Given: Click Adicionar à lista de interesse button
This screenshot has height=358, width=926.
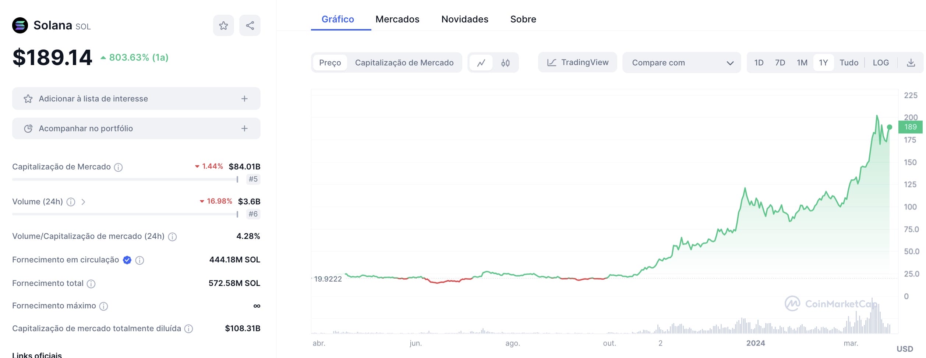Looking at the screenshot, I should 136,99.
